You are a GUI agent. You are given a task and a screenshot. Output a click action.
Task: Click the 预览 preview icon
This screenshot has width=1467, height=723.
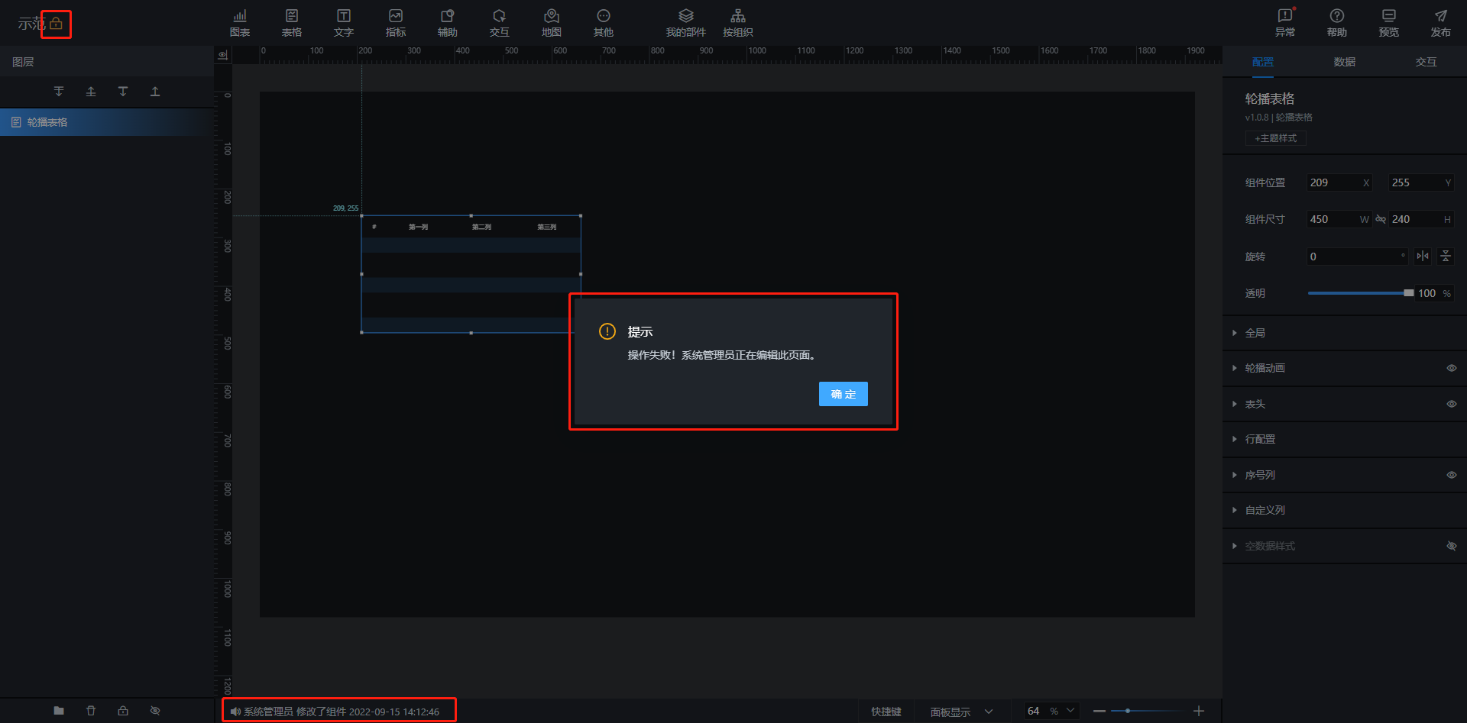coord(1388,22)
